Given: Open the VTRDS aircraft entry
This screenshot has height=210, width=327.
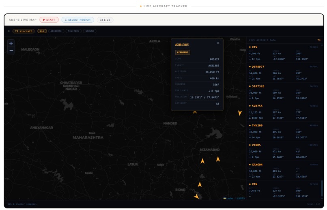Looking at the screenshot, I should 284,151.
